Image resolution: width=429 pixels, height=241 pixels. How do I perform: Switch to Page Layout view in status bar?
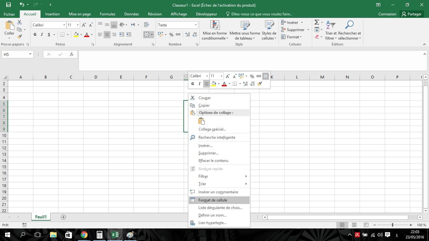[354, 225]
